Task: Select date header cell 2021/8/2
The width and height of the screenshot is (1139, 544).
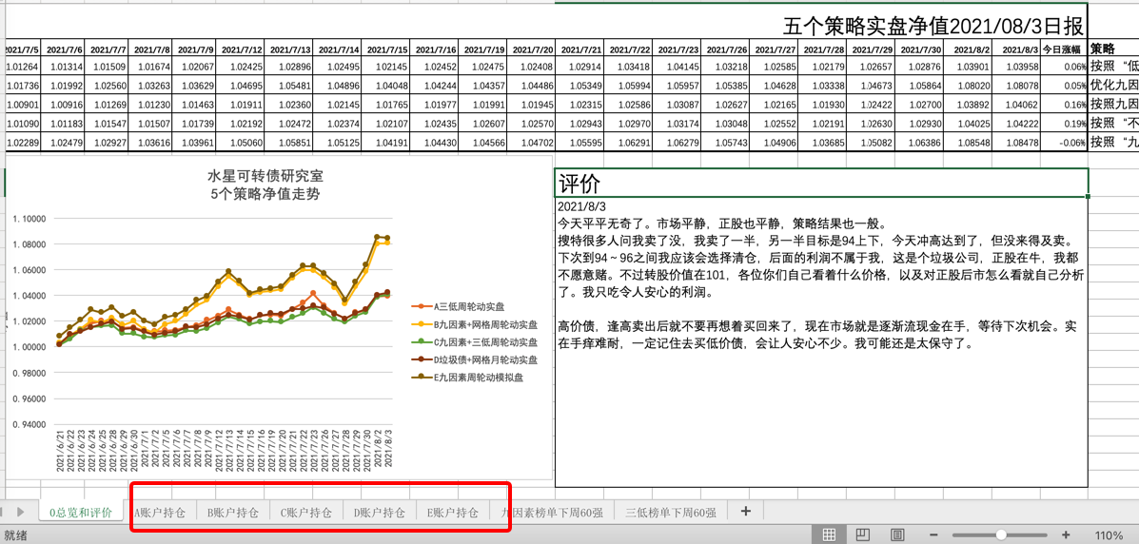Action: (968, 49)
